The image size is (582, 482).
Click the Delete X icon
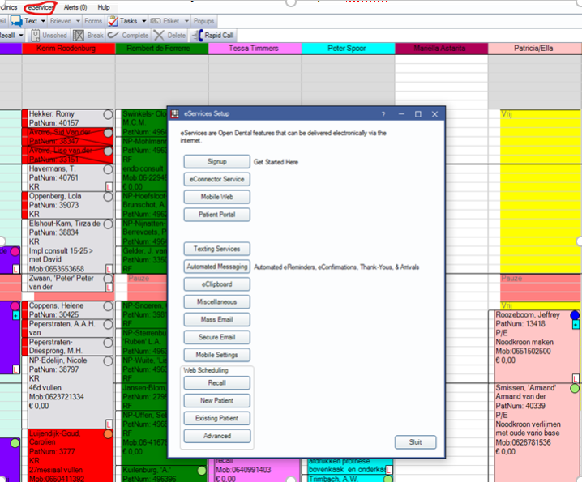[x=159, y=36]
